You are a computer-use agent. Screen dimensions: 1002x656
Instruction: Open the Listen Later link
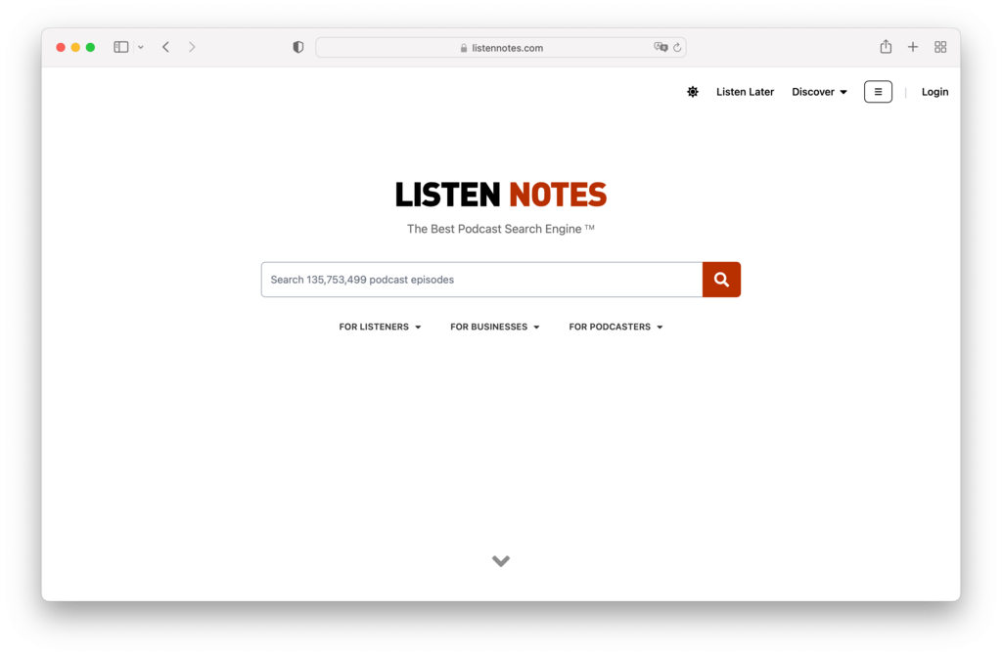click(x=745, y=92)
